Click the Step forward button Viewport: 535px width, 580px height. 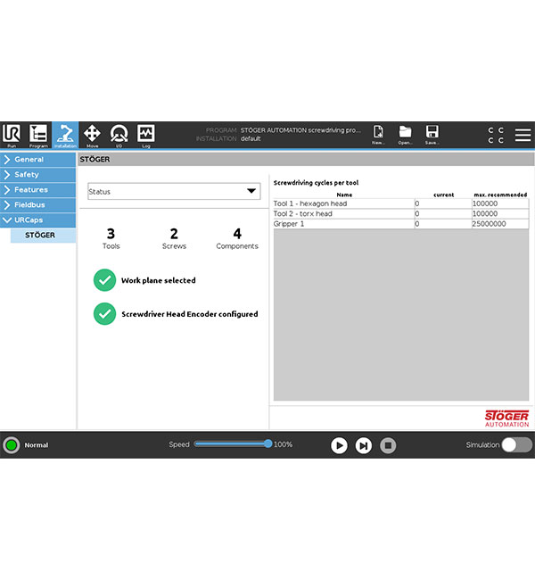point(364,445)
